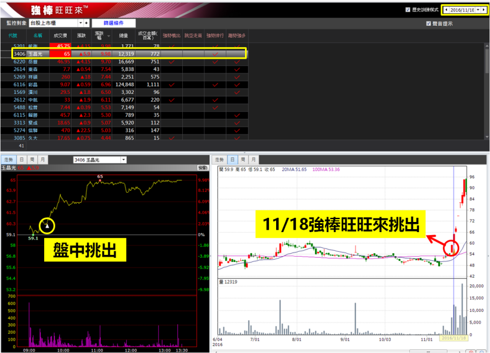Viewport: 490px width, 353px height.
Task: Click the 跳空走高 column header
Action: pos(193,36)
